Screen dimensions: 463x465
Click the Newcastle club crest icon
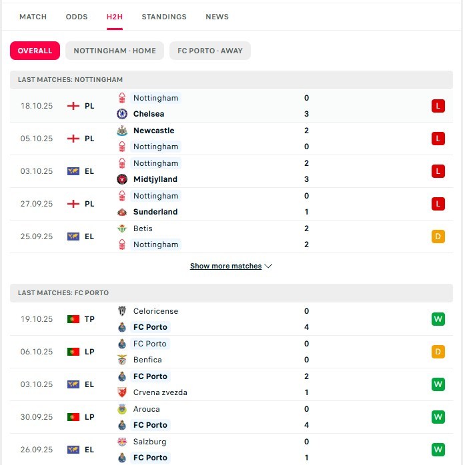[122, 131]
